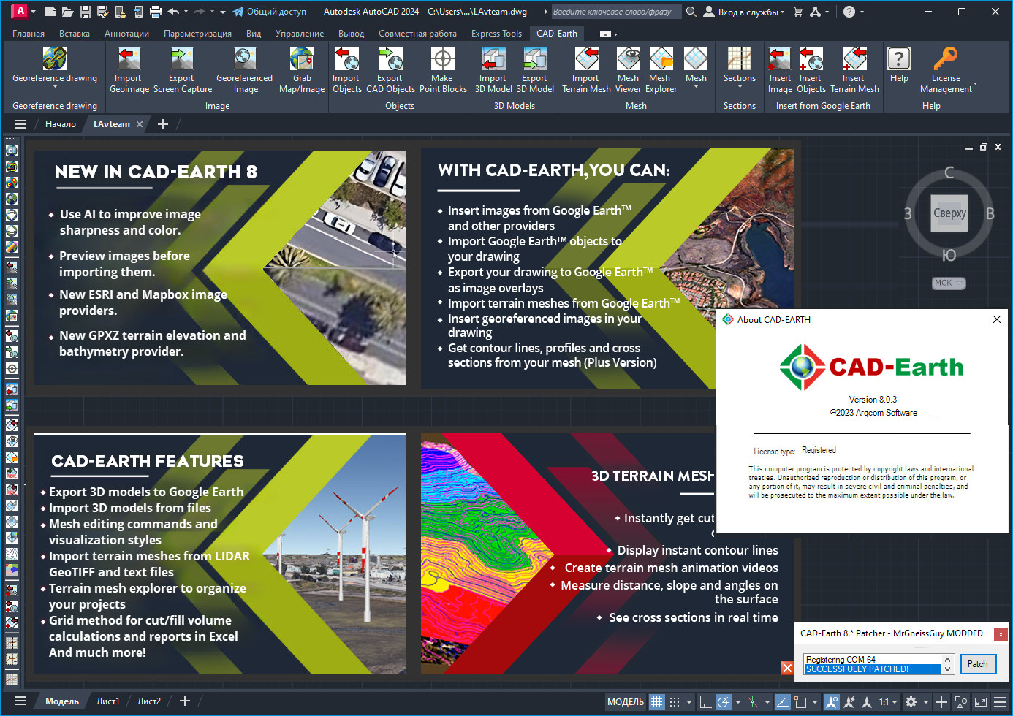Add a new layout with plus
Viewport: 1013px width, 716px height.
[x=185, y=701]
